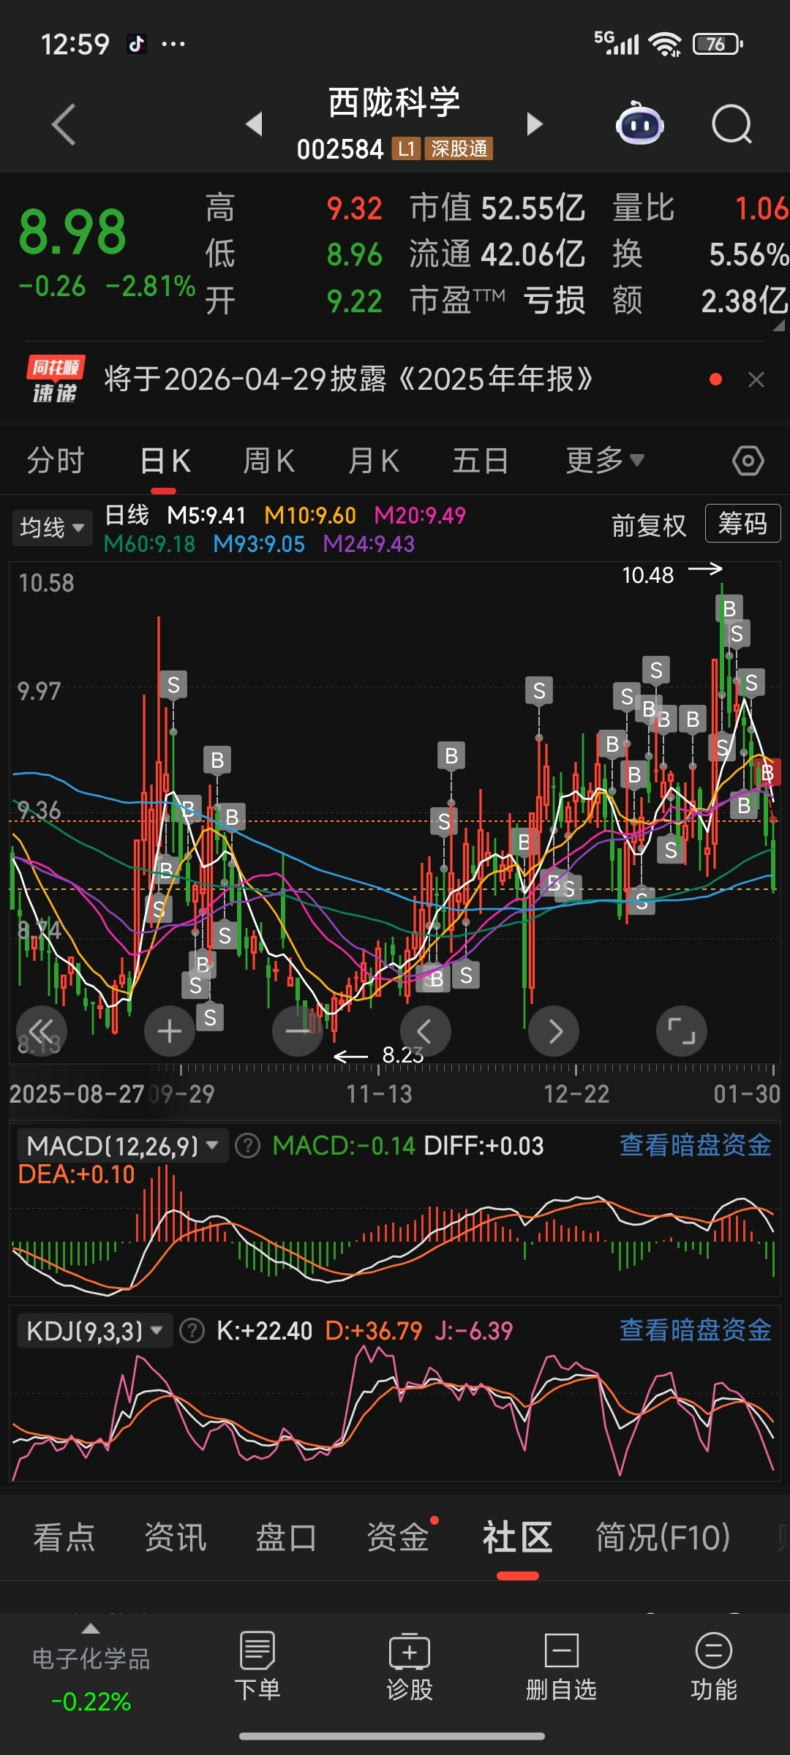Viewport: 790px width, 1755px height.
Task: Tap TikTok icon in status bar
Action: click(136, 44)
